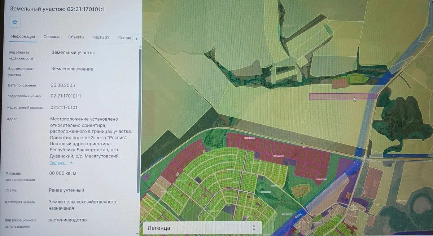This screenshot has height=236, width=433.
Task: Click the Дата присвоения label
Action: (x=22, y=85)
